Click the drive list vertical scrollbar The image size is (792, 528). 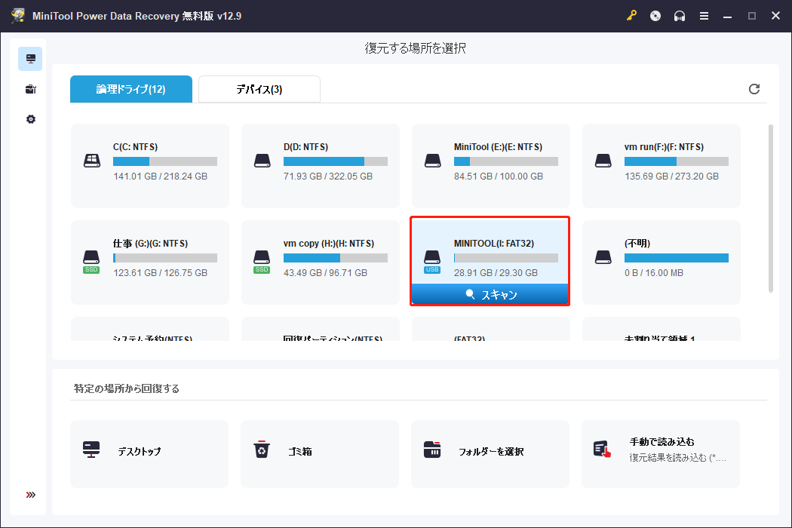tap(771, 208)
